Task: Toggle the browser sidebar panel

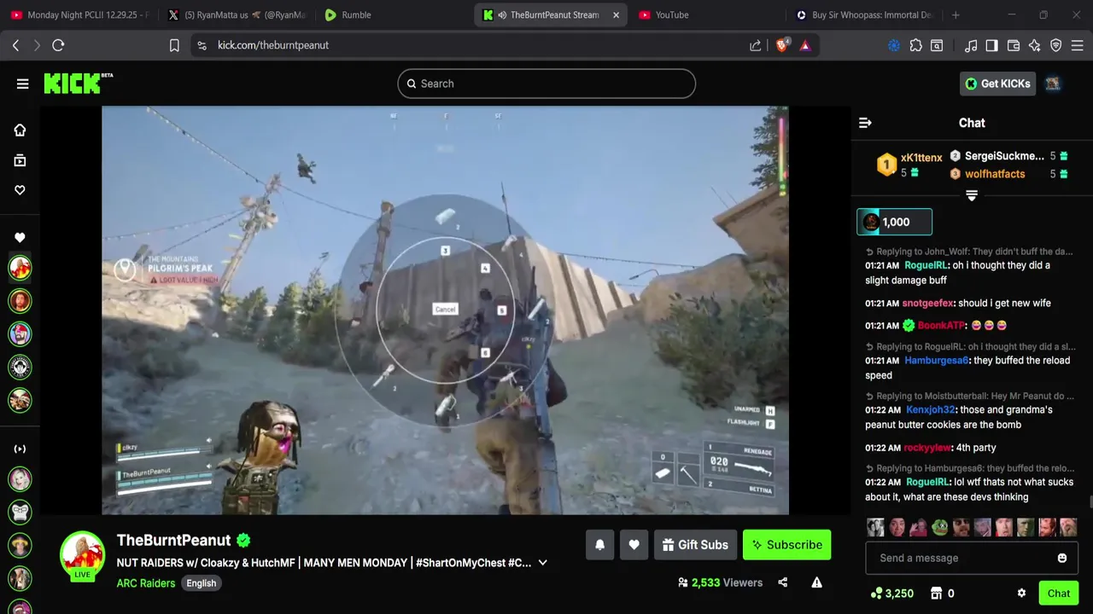Action: (x=991, y=45)
